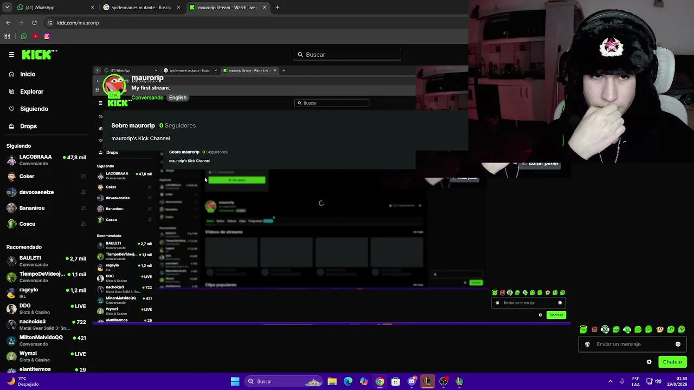
Task: Open OBS Studio from the taskbar
Action: 444,381
